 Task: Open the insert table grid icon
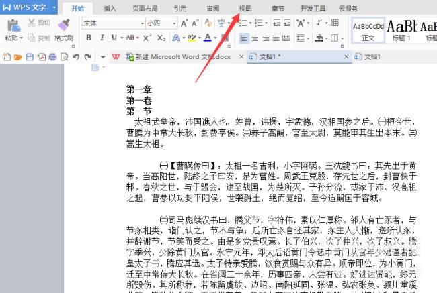tap(334, 23)
